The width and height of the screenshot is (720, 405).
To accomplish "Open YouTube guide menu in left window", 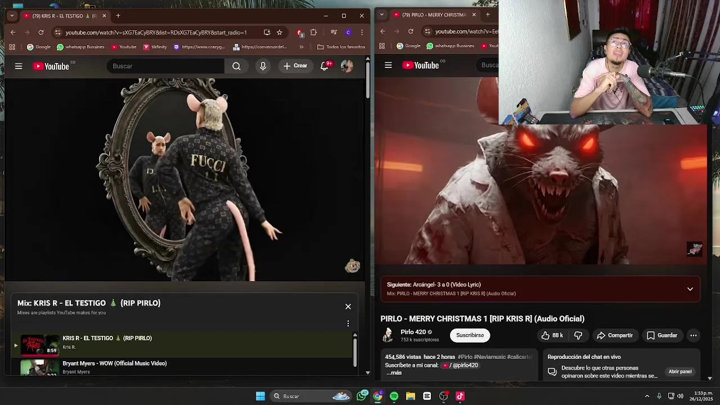I will coord(19,66).
